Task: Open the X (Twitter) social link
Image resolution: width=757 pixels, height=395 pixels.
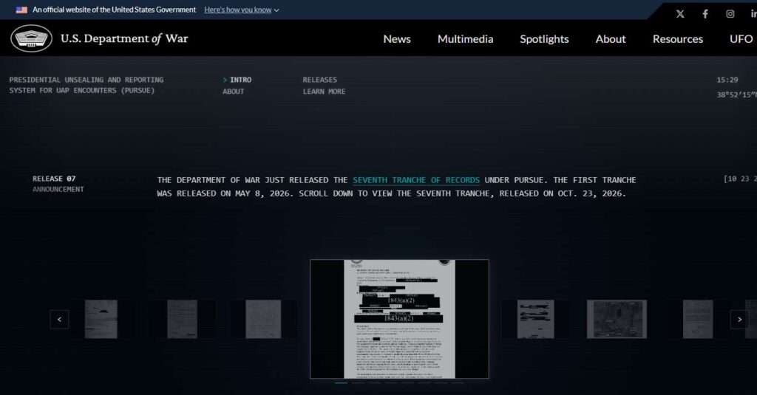Action: point(680,14)
